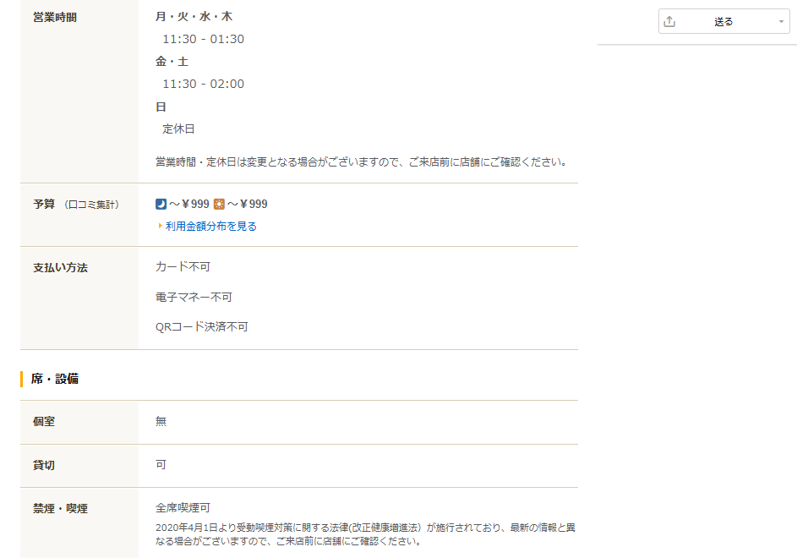Click the 予算 row header

(44, 204)
